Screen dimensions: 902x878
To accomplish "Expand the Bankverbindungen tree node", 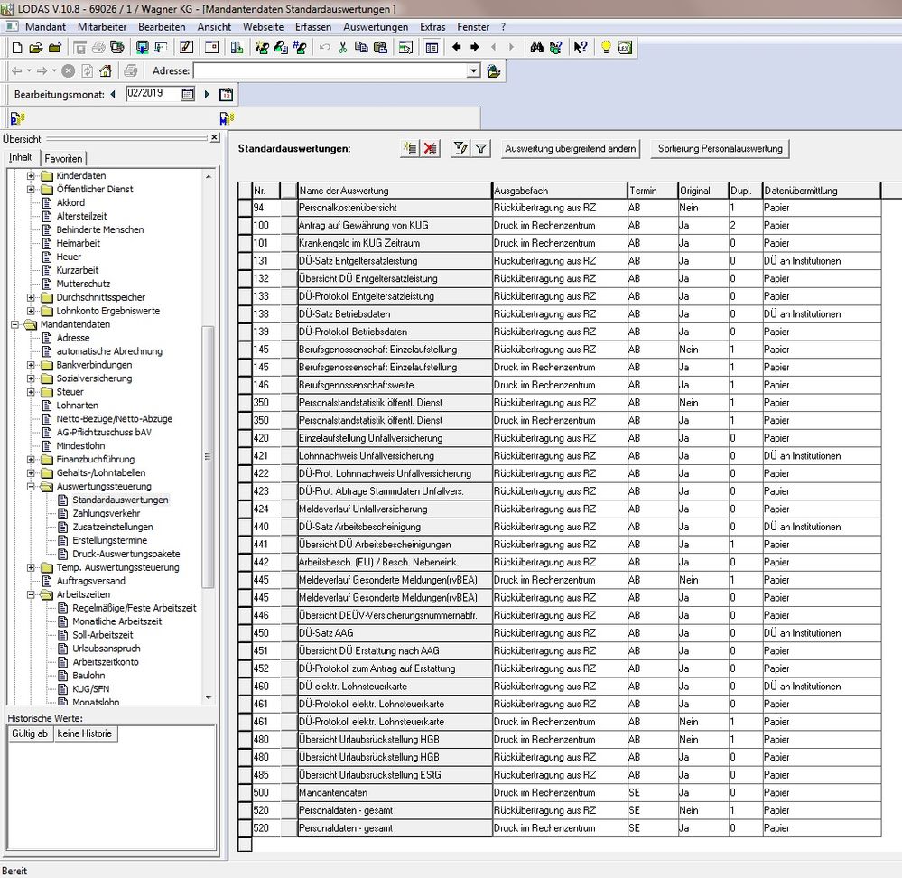I will click(x=32, y=365).
